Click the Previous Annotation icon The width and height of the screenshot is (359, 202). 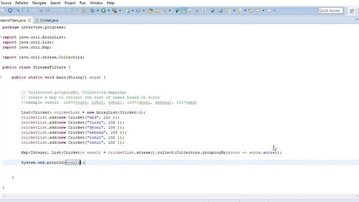[240, 11]
